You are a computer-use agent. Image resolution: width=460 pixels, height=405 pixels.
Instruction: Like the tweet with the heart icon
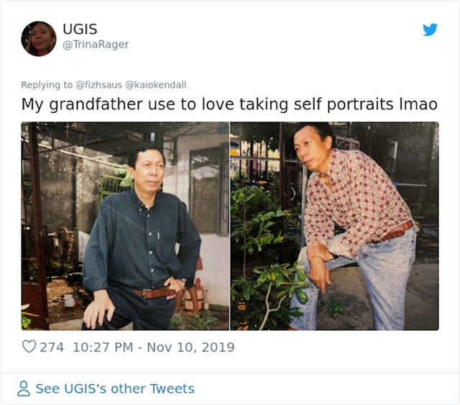pos(29,347)
